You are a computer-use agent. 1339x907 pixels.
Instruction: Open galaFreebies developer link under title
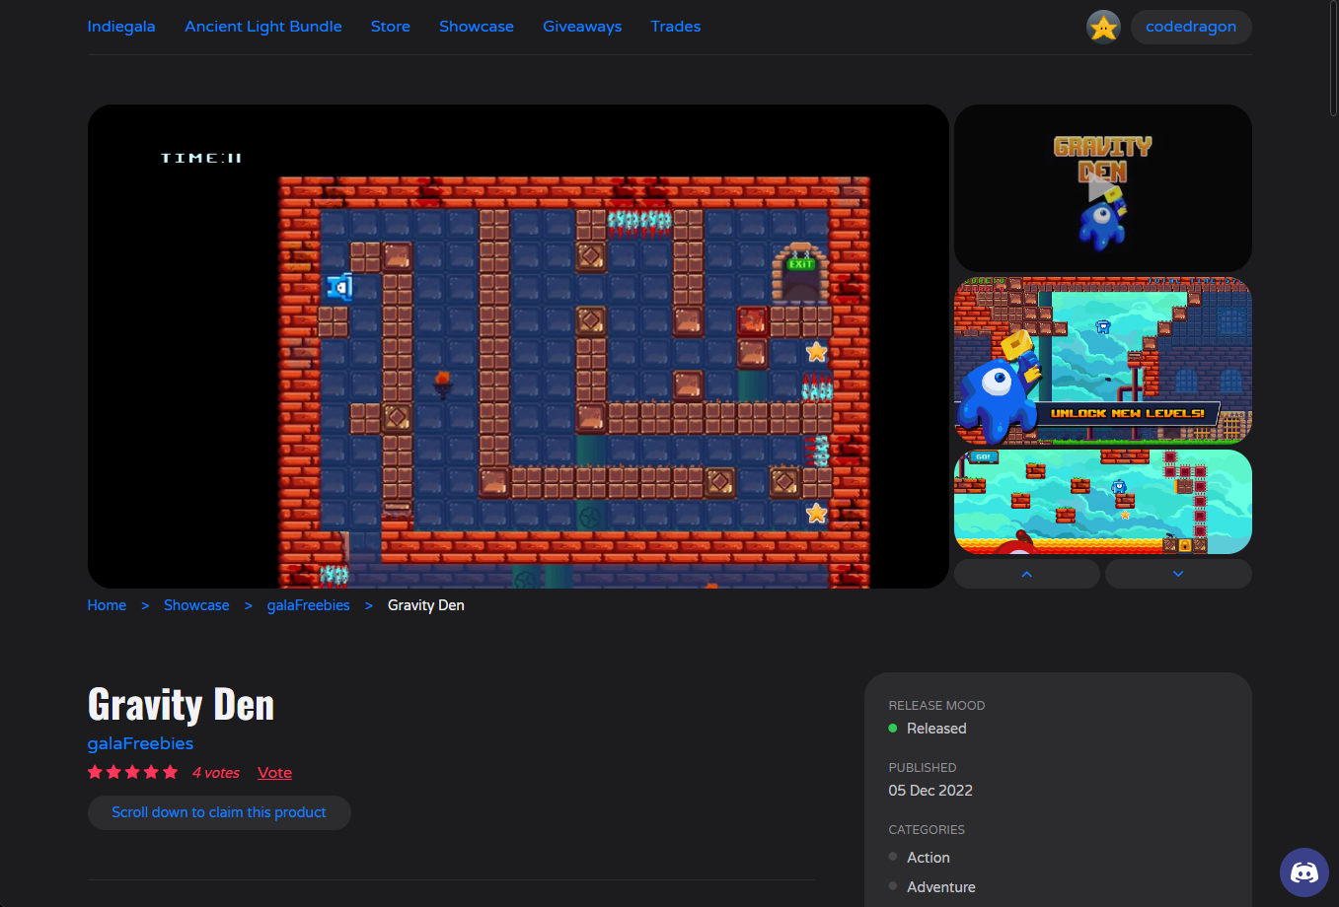[140, 743]
